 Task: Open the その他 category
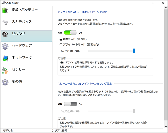pos(26,84)
